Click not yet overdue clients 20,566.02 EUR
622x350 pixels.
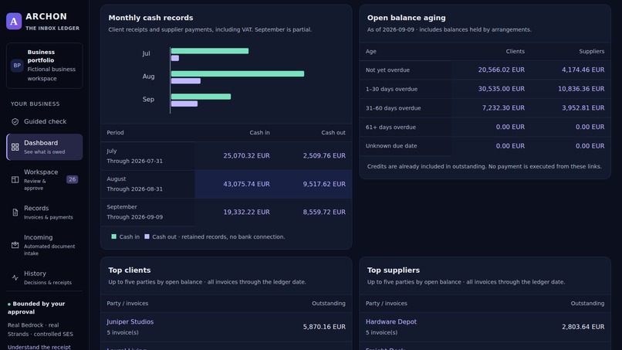click(x=502, y=70)
